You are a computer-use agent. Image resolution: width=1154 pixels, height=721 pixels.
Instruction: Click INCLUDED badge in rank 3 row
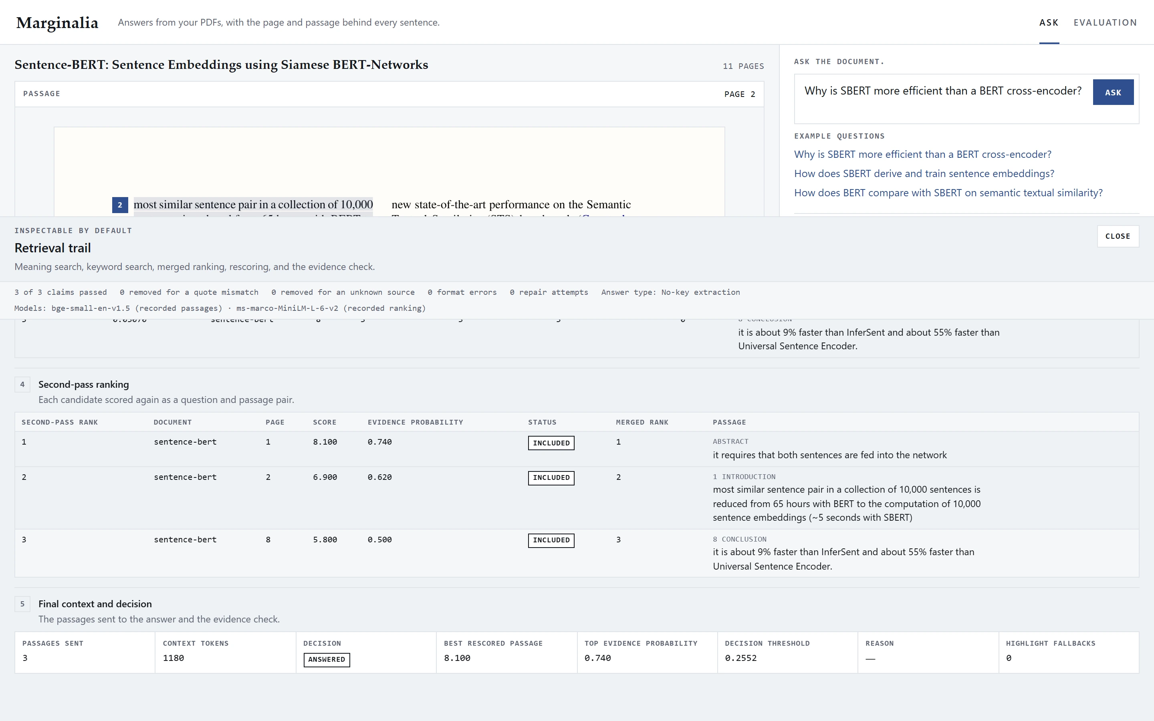551,540
